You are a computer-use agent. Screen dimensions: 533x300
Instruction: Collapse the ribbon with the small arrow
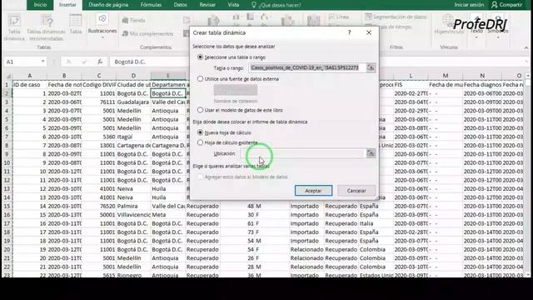(x=526, y=48)
